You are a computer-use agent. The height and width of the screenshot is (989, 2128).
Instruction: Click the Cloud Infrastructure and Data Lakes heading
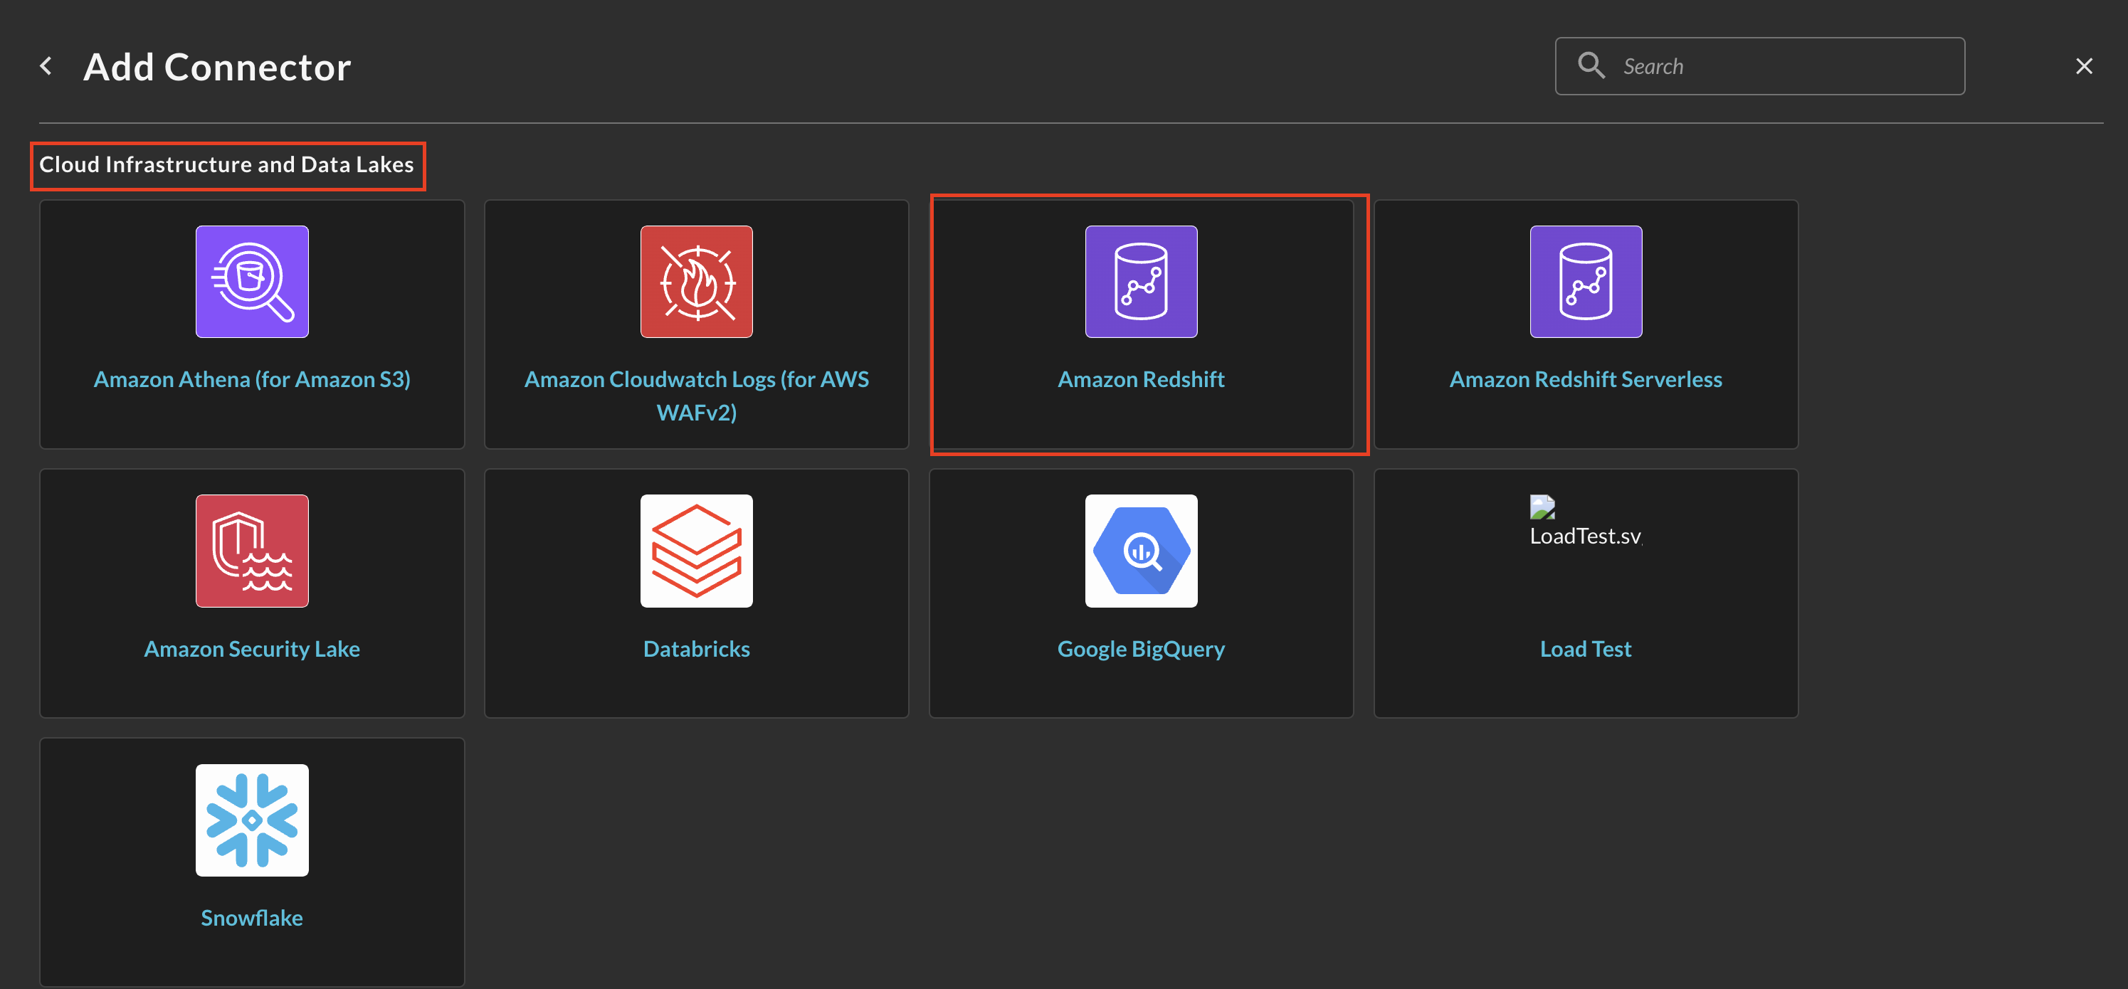tap(226, 164)
